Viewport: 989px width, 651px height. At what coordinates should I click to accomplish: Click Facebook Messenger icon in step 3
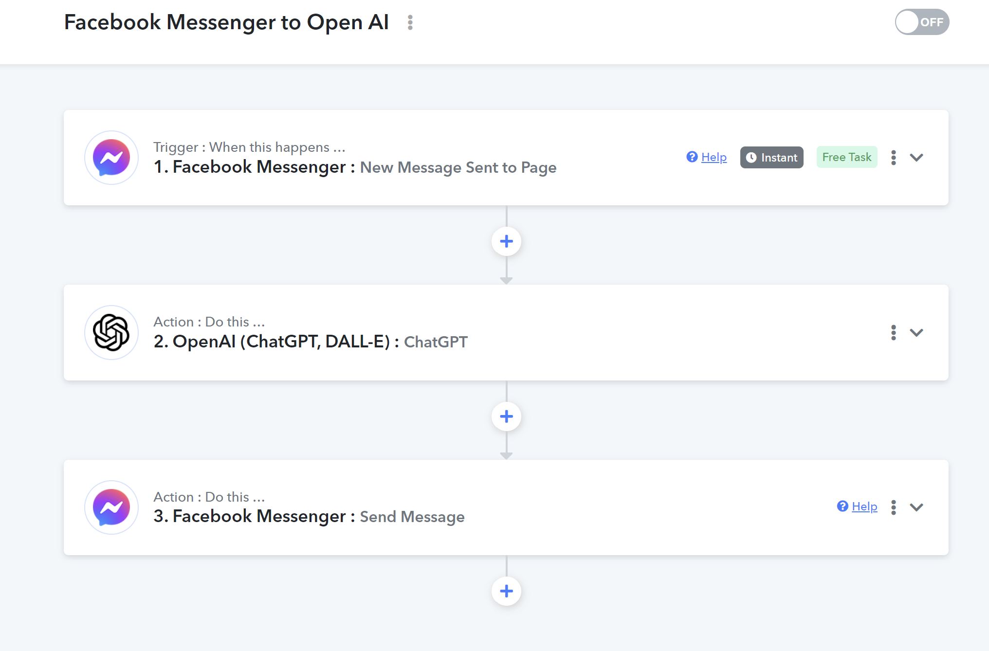pos(111,507)
